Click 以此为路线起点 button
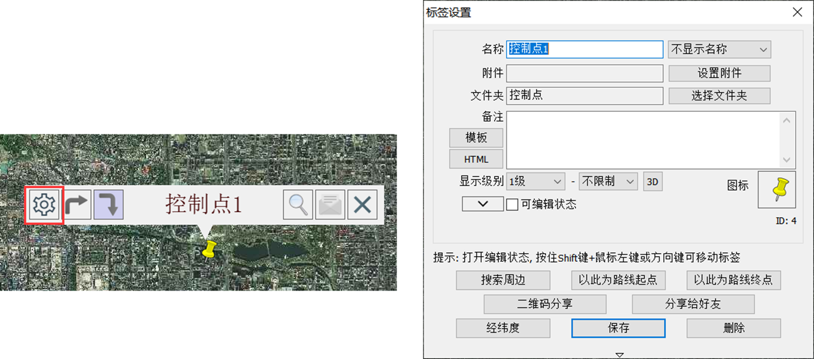814x359 pixels. tap(618, 280)
